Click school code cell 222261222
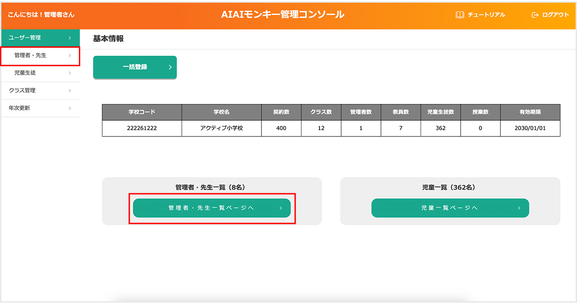The image size is (577, 304). coord(142,128)
